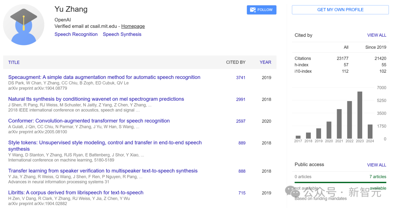Open citation count 3741 for Specaugment

pos(241,77)
